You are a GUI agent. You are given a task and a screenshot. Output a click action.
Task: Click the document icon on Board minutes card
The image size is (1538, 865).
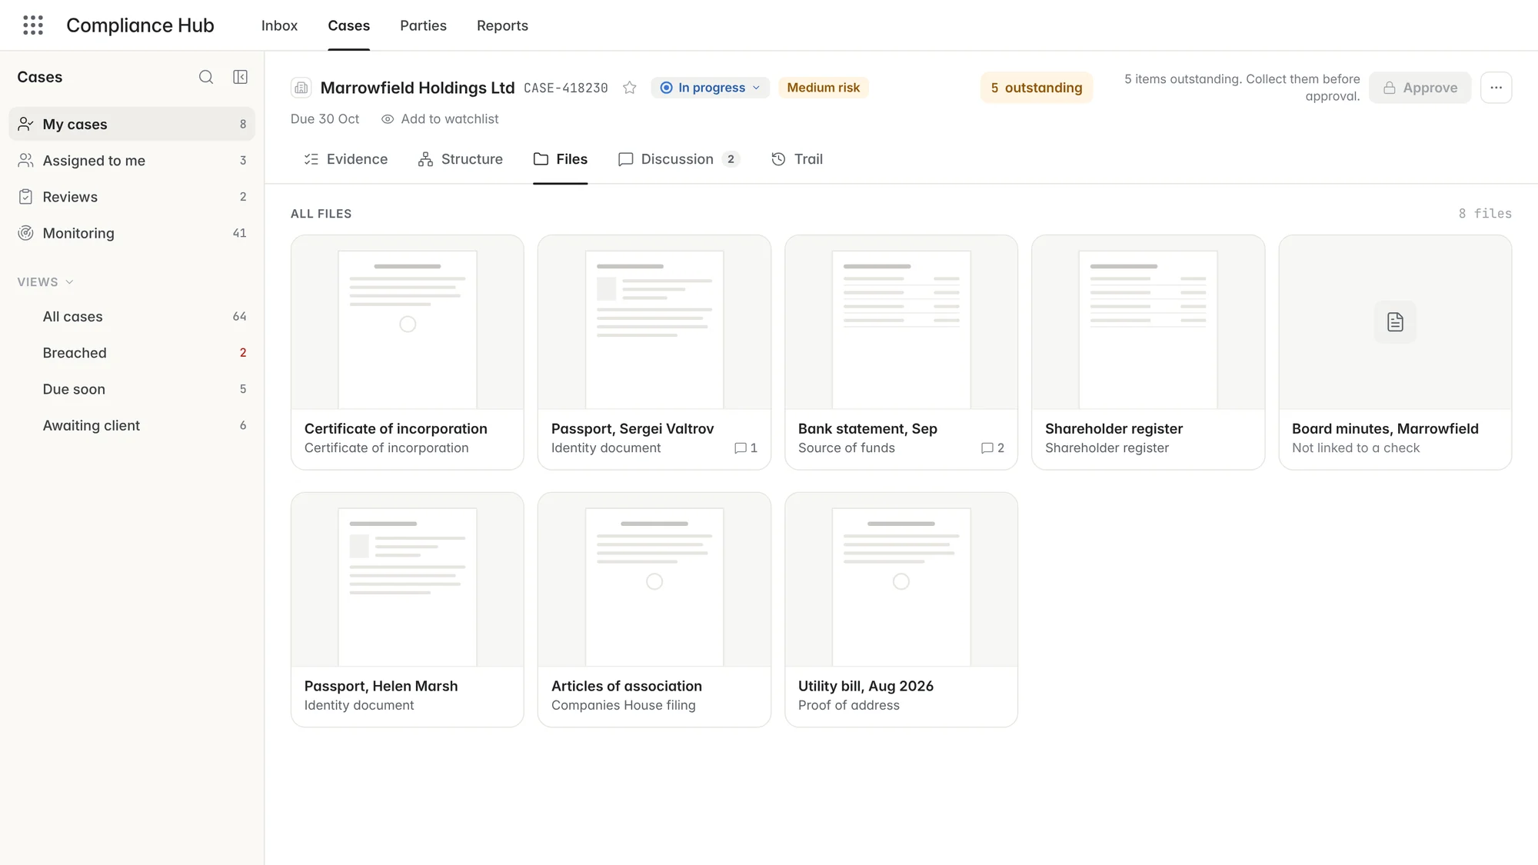1395,322
